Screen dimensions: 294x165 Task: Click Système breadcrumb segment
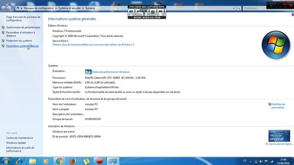click(x=90, y=8)
